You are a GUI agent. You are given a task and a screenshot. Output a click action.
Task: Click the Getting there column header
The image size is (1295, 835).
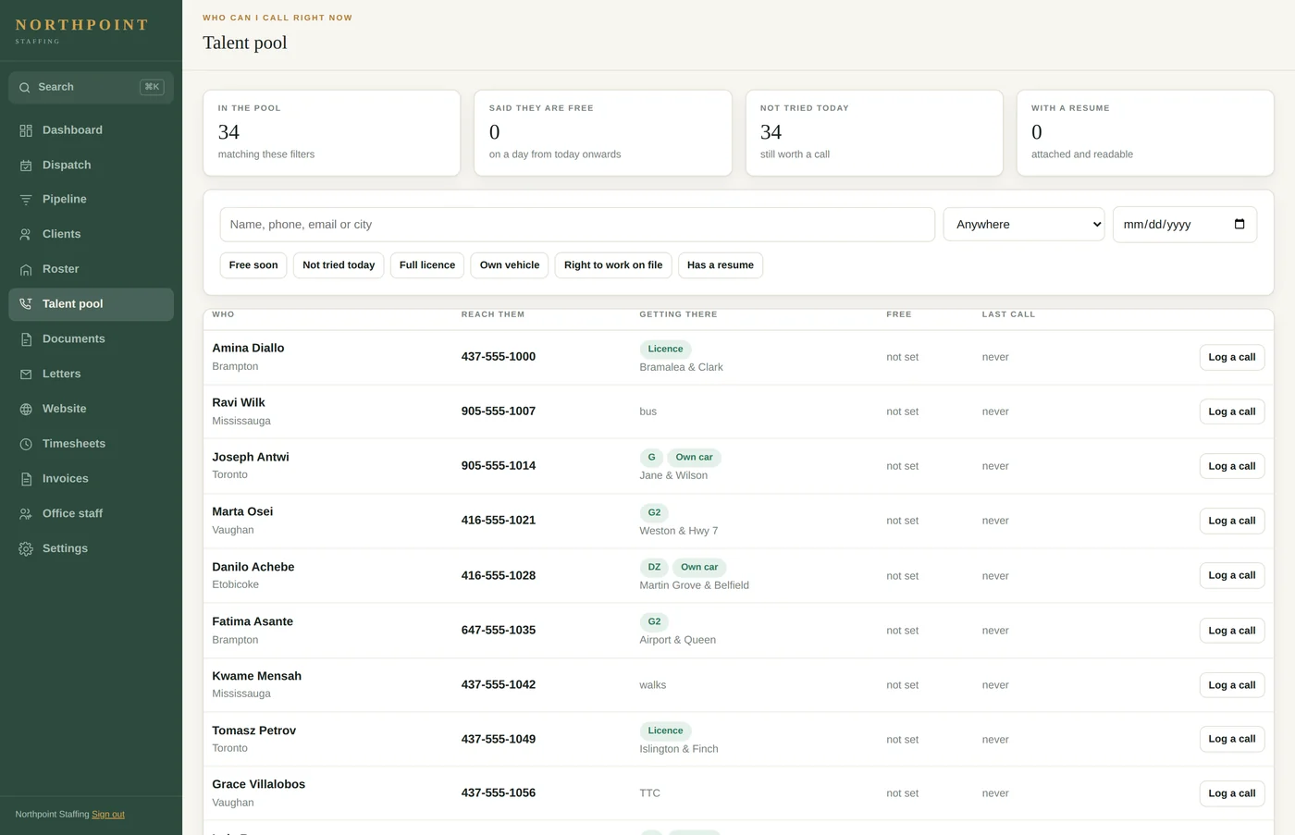point(678,315)
